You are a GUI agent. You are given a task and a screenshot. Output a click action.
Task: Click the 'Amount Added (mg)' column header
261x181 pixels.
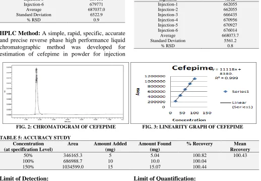(110, 146)
